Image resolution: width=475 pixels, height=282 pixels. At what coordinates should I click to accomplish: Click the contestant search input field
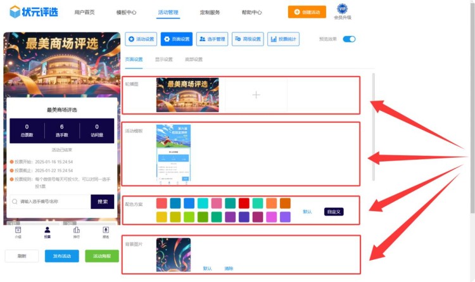(x=49, y=202)
